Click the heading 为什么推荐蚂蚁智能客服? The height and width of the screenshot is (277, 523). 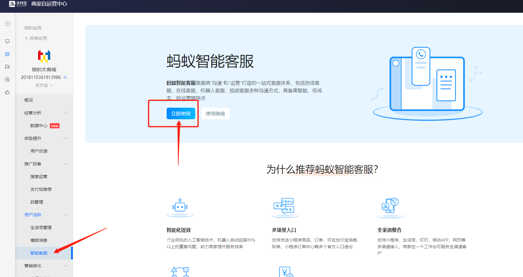[x=322, y=169]
